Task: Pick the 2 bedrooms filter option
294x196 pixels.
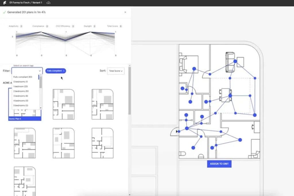Action: [x=21, y=91]
